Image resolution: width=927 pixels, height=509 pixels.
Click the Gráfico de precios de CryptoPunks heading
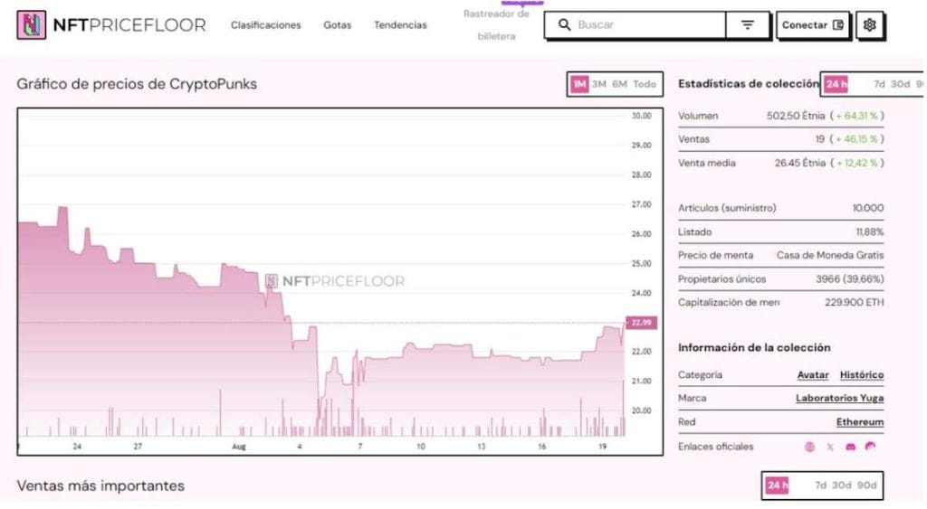[x=137, y=84]
